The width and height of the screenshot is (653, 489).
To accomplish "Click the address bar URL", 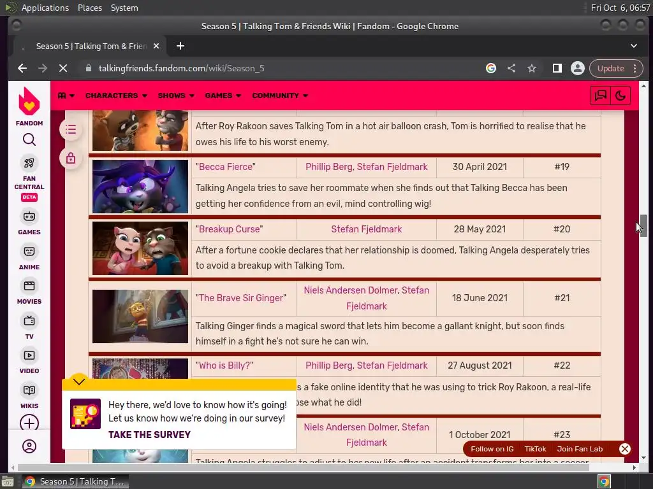I will pyautogui.click(x=182, y=68).
